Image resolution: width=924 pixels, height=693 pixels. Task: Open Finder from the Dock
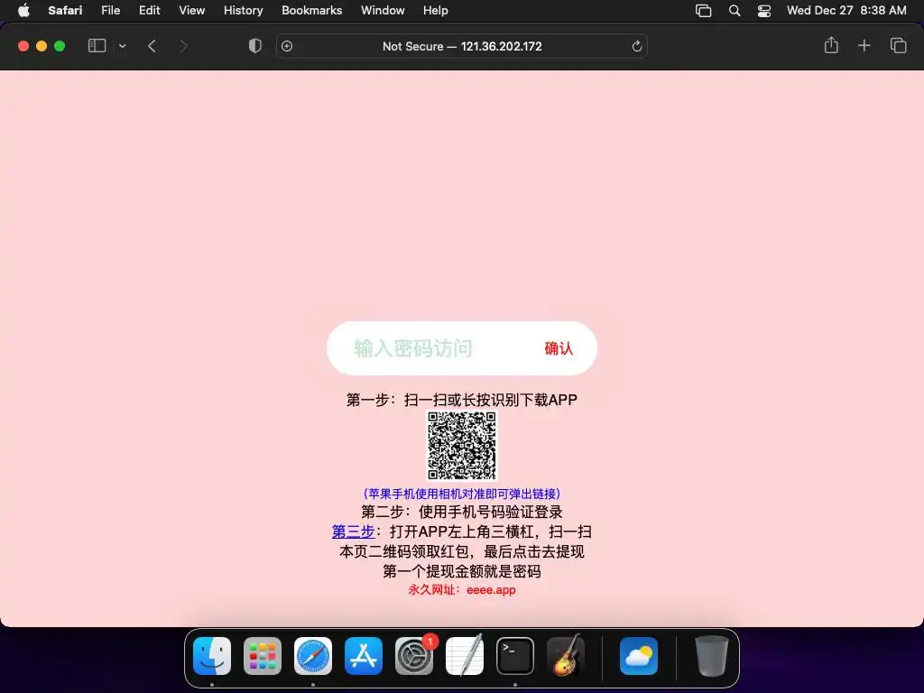(212, 656)
